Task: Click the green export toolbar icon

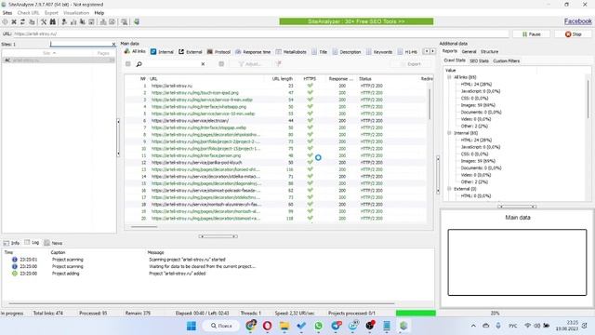Action: pyautogui.click(x=137, y=22)
